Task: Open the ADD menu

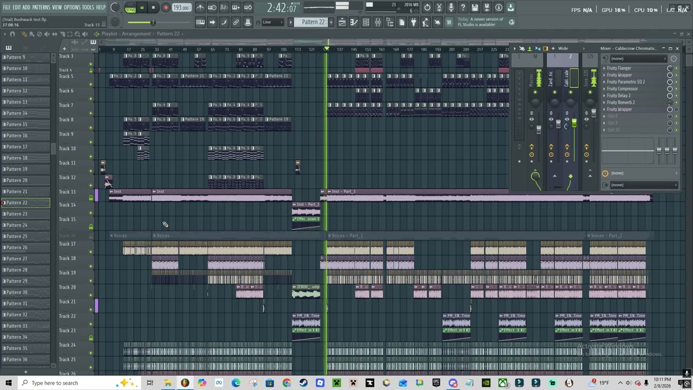Action: pyautogui.click(x=27, y=8)
